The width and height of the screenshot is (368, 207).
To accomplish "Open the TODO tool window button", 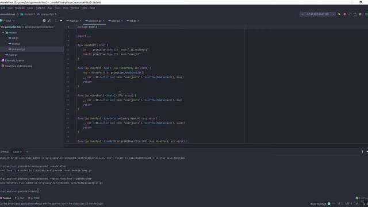I will (x=34, y=198).
